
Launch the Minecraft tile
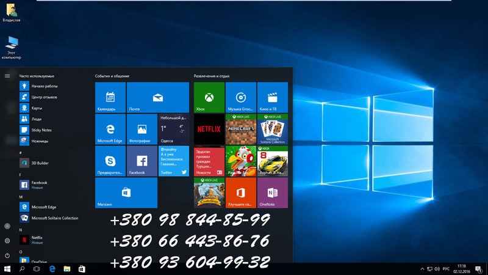pos(241,129)
